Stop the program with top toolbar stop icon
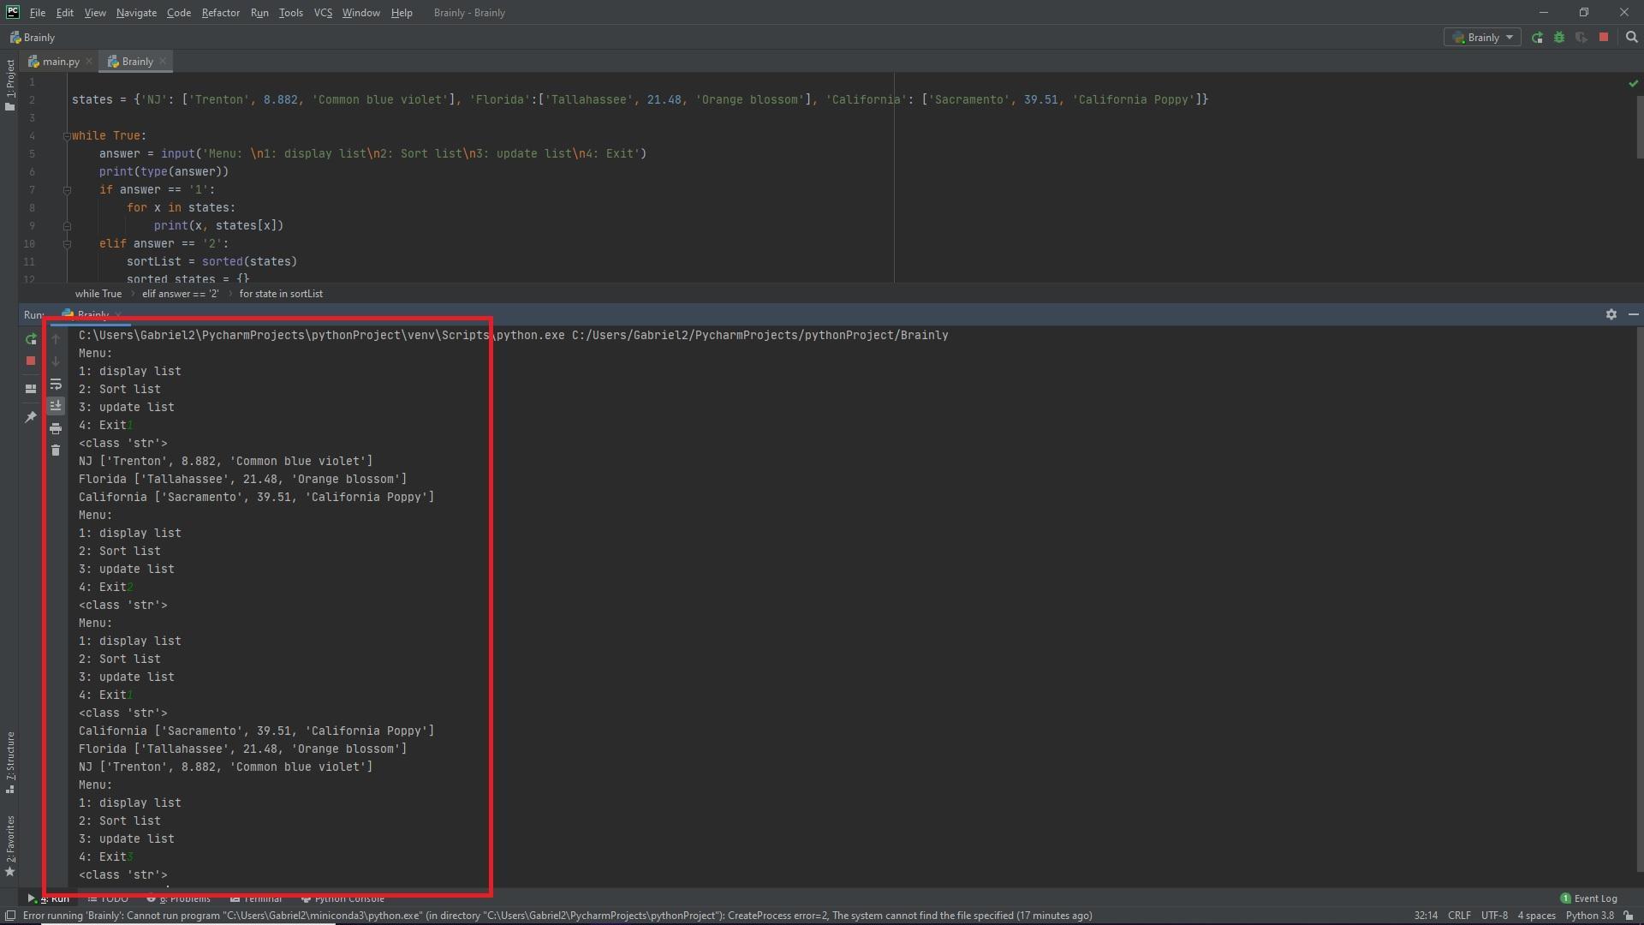 tap(1604, 38)
